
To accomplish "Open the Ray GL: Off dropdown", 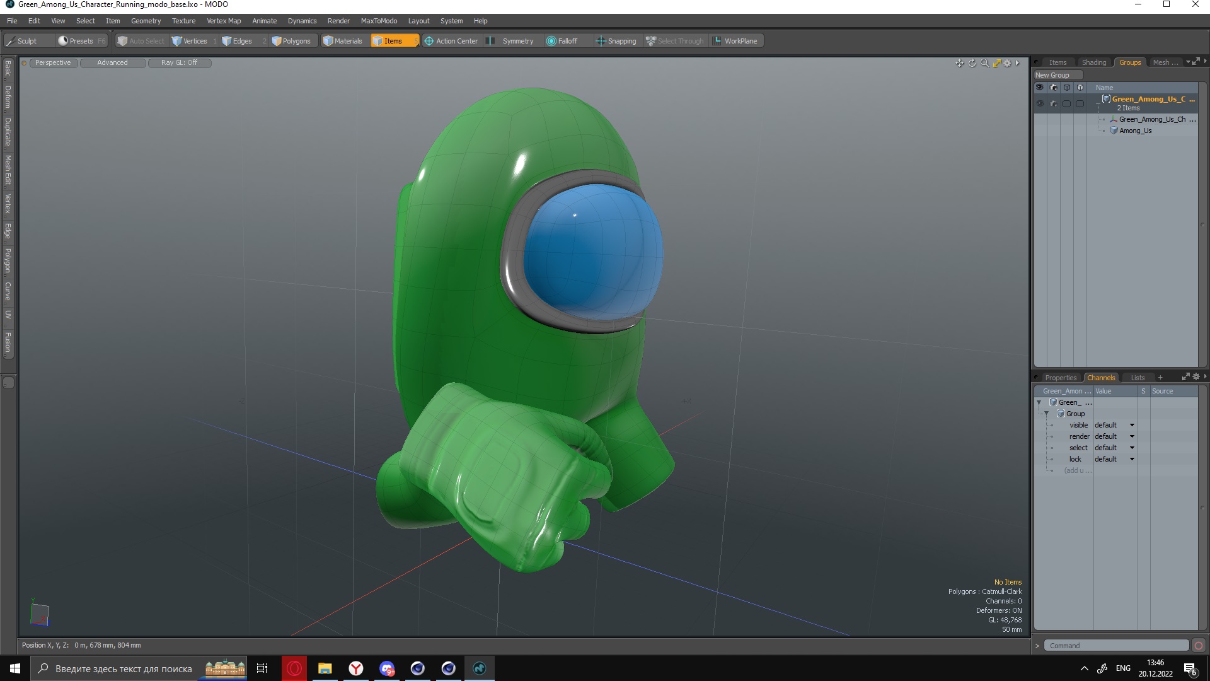I will coord(179,63).
